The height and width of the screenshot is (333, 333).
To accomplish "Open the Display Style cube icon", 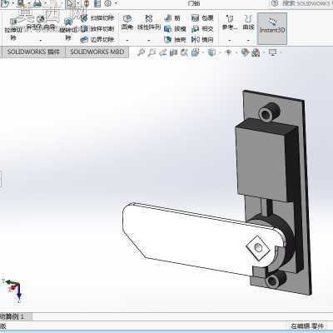I will pyautogui.click(x=211, y=52).
